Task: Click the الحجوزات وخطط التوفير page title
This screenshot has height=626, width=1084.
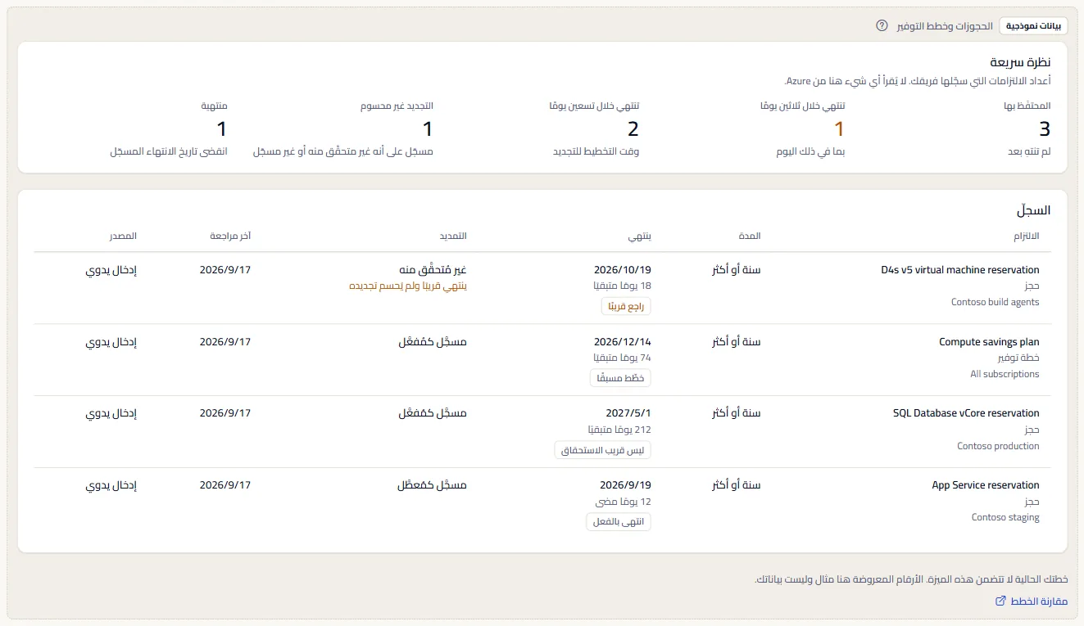Action: click(945, 26)
